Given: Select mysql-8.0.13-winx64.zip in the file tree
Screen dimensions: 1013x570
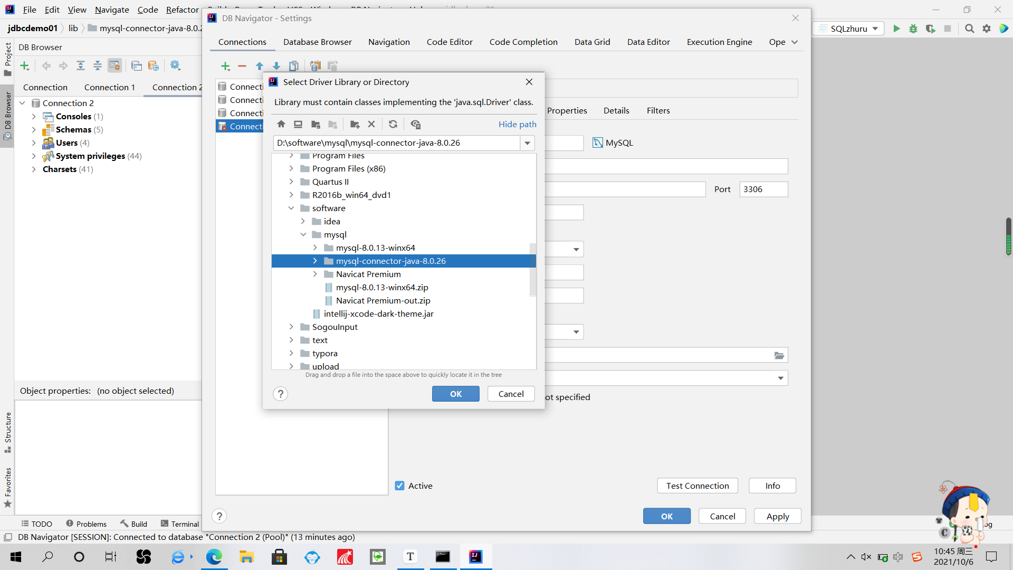Looking at the screenshot, I should [382, 287].
